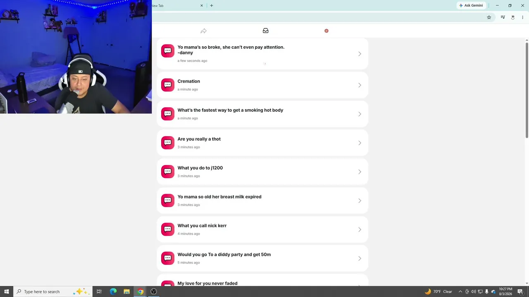Open 'Are you really a thot' text
The width and height of the screenshot is (529, 297).
(199, 139)
